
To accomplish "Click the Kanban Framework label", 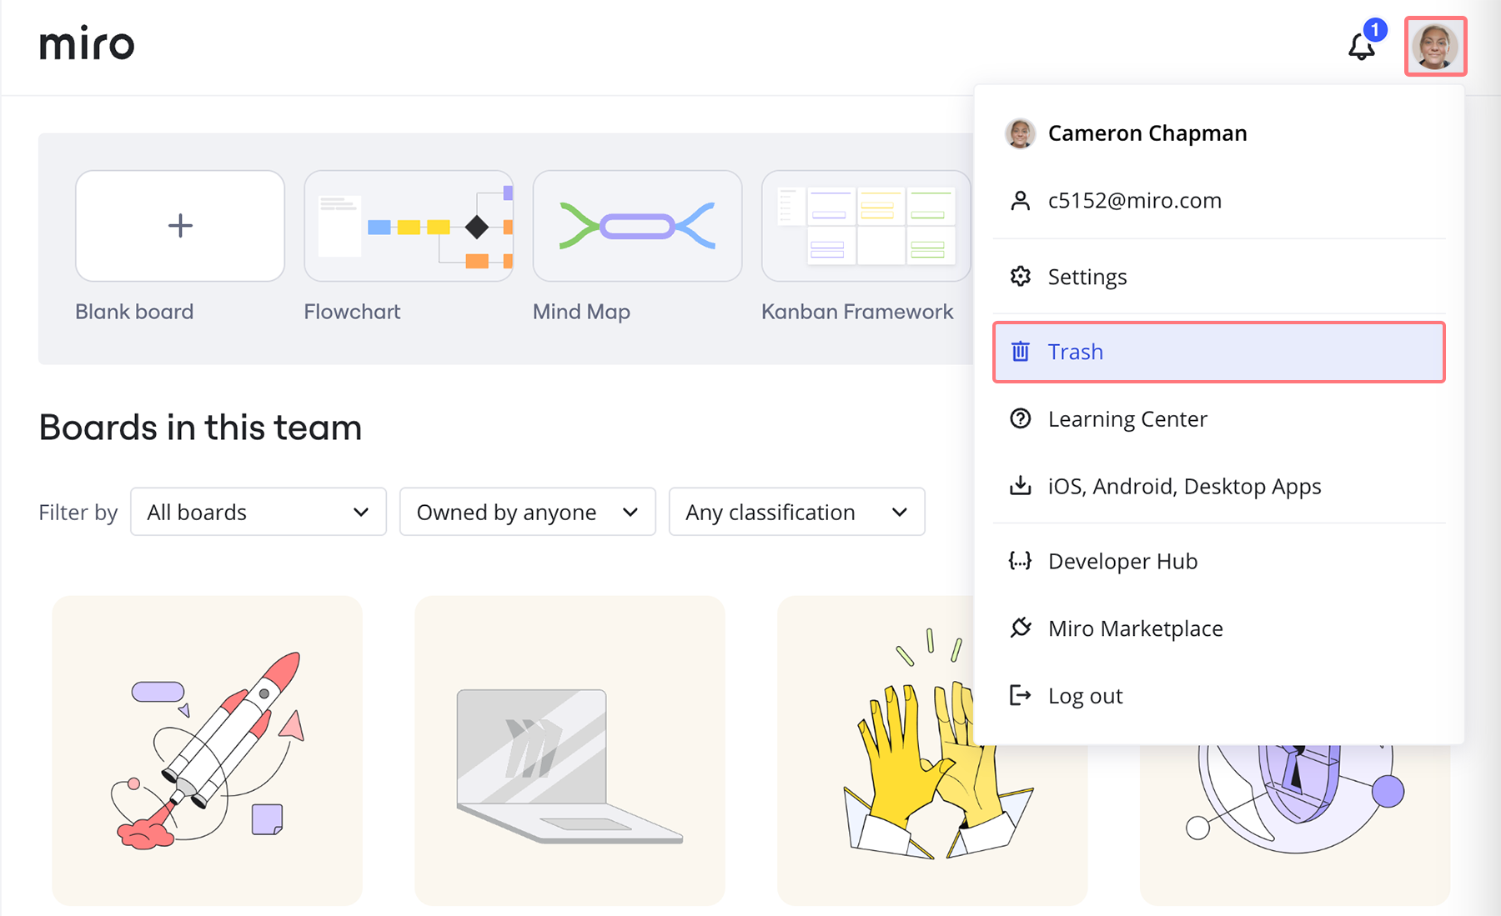I will [x=857, y=312].
